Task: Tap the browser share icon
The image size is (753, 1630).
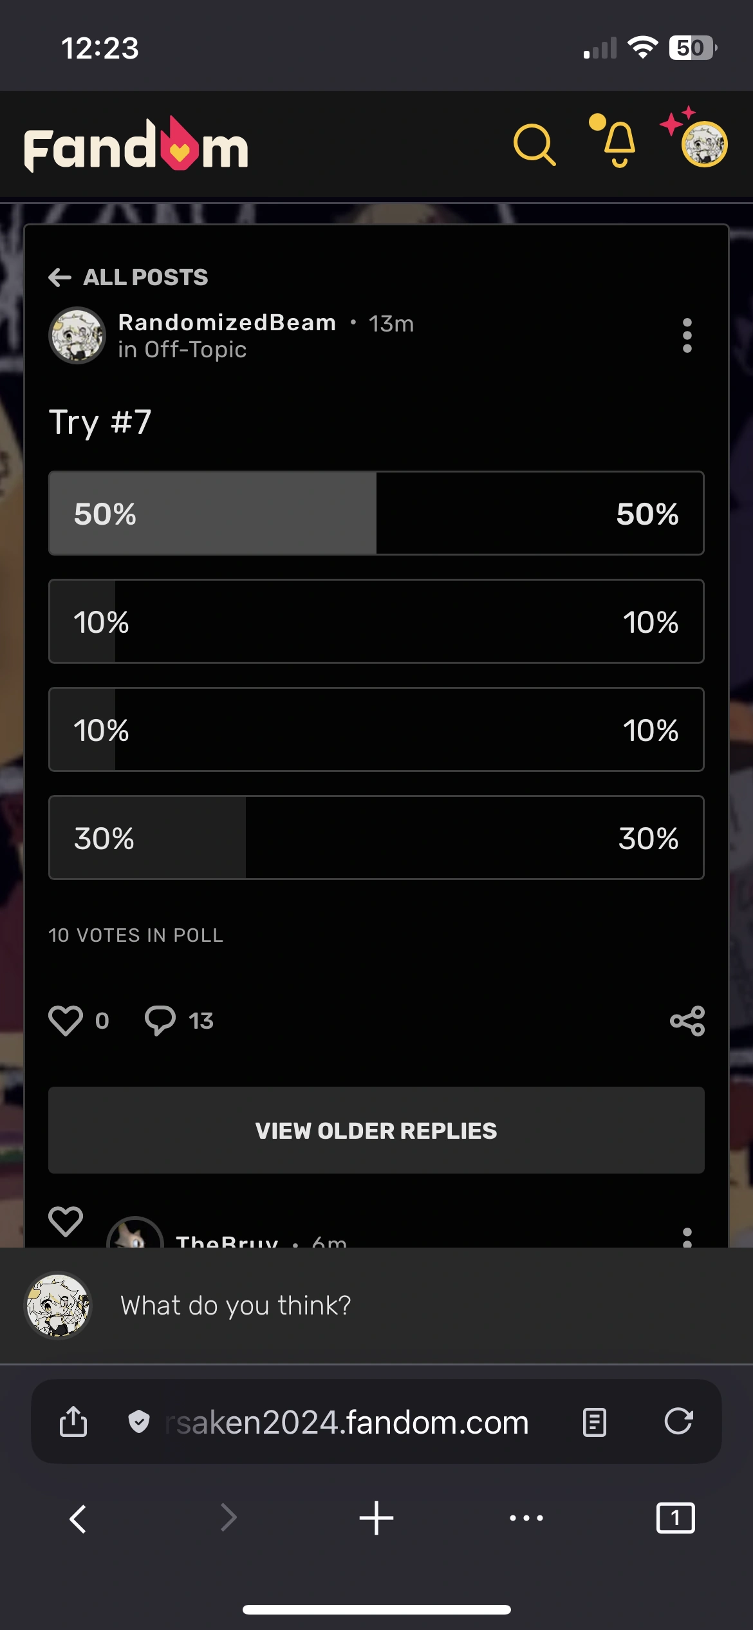Action: pos(73,1421)
